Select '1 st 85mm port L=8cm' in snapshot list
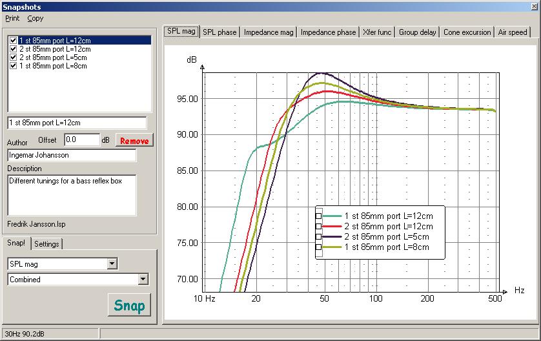The image size is (541, 341). coord(53,66)
